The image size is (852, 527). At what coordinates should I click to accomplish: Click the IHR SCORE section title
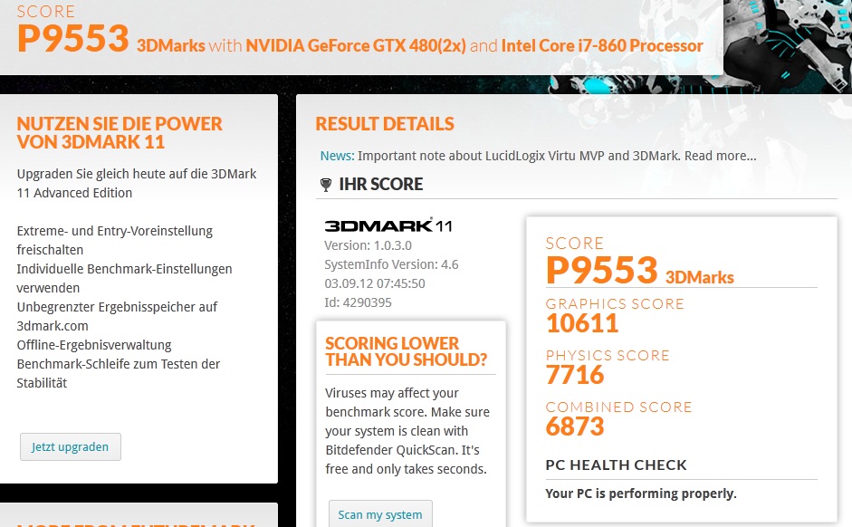click(381, 184)
